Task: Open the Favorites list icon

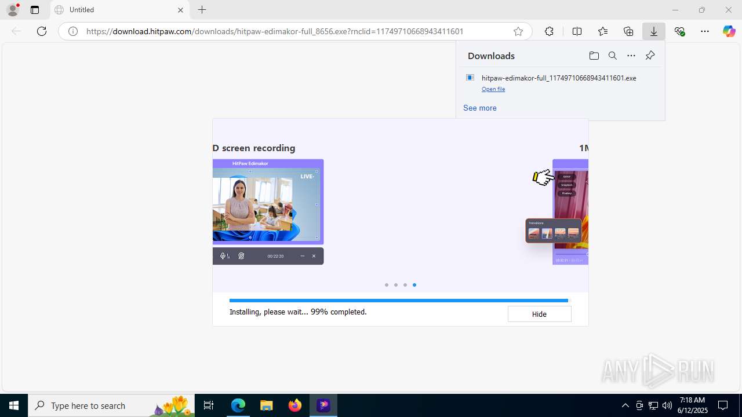Action: click(x=603, y=31)
